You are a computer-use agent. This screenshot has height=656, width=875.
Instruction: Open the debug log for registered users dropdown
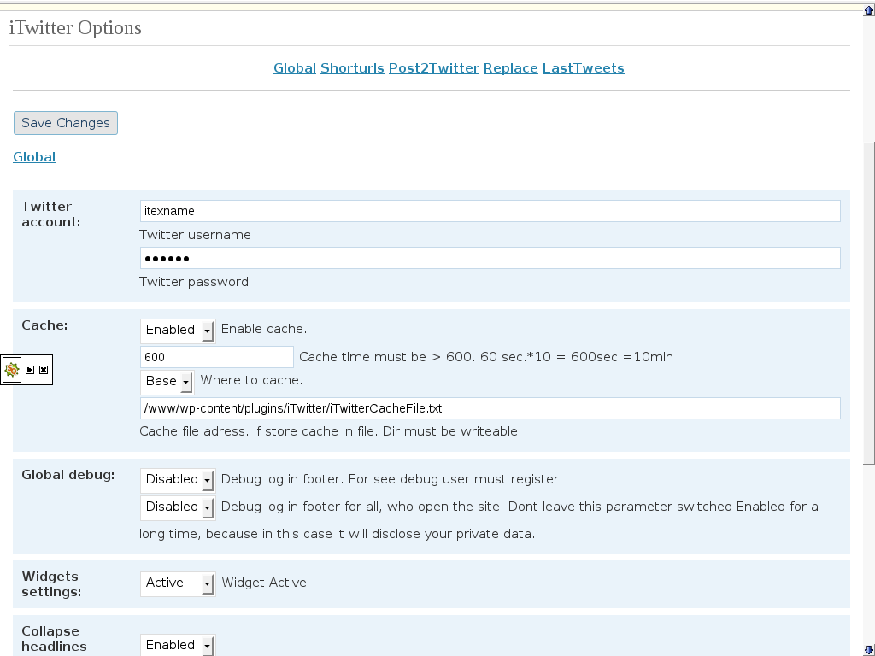[x=178, y=480]
